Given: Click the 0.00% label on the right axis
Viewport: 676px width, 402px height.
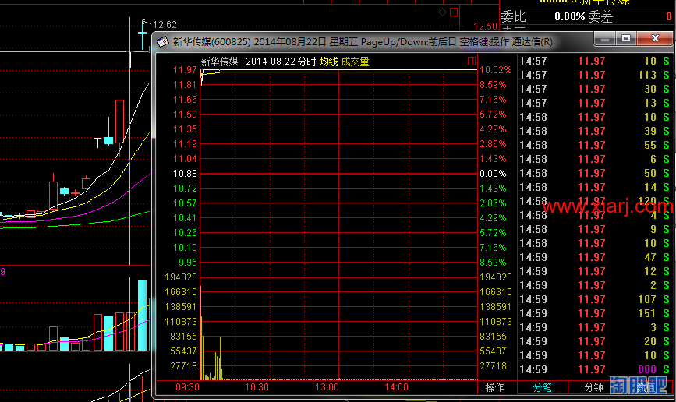Looking at the screenshot, I should pyautogui.click(x=493, y=174).
